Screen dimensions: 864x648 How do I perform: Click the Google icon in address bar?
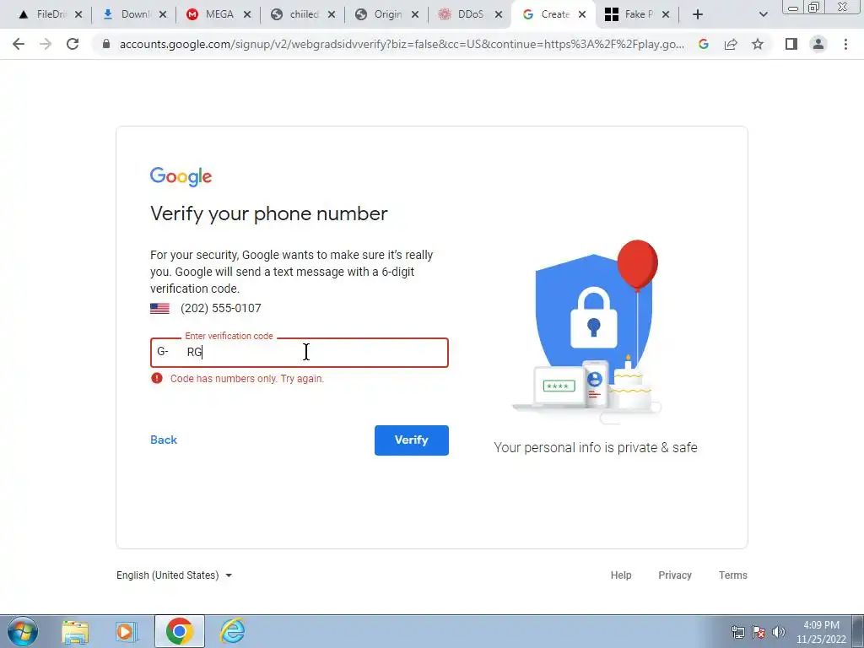(703, 44)
